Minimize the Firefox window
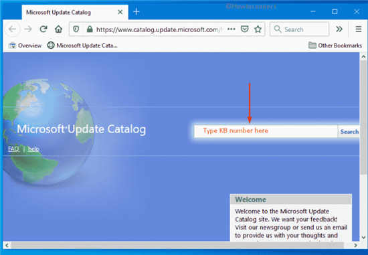This screenshot has height=255, width=368. click(313, 11)
